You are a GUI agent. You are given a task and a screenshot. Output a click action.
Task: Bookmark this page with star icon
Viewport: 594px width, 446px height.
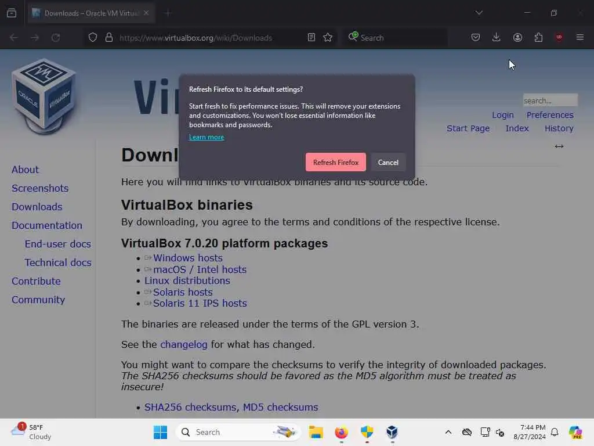coord(328,38)
